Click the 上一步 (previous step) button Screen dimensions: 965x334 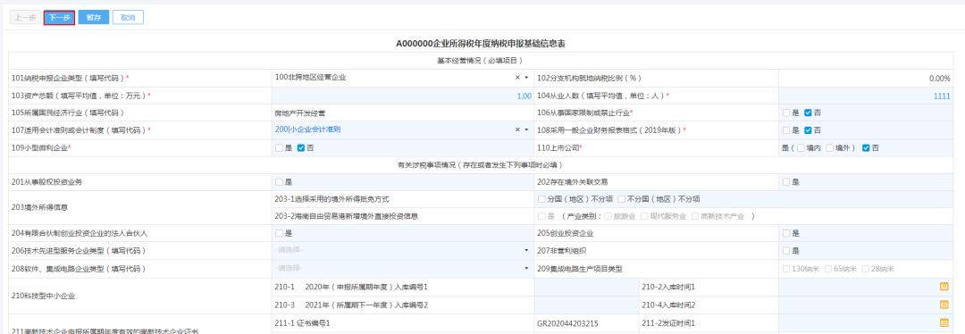pos(25,17)
